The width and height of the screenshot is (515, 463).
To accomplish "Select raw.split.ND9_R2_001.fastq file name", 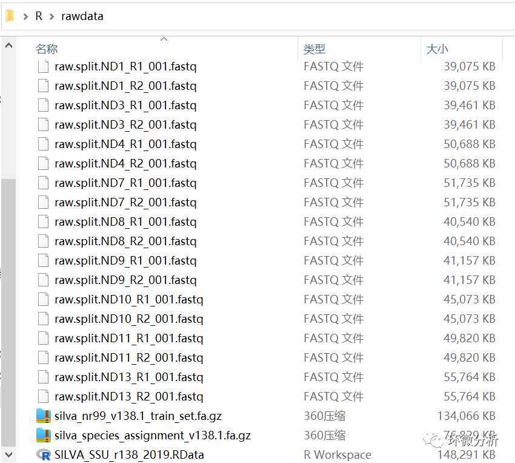I will [125, 280].
